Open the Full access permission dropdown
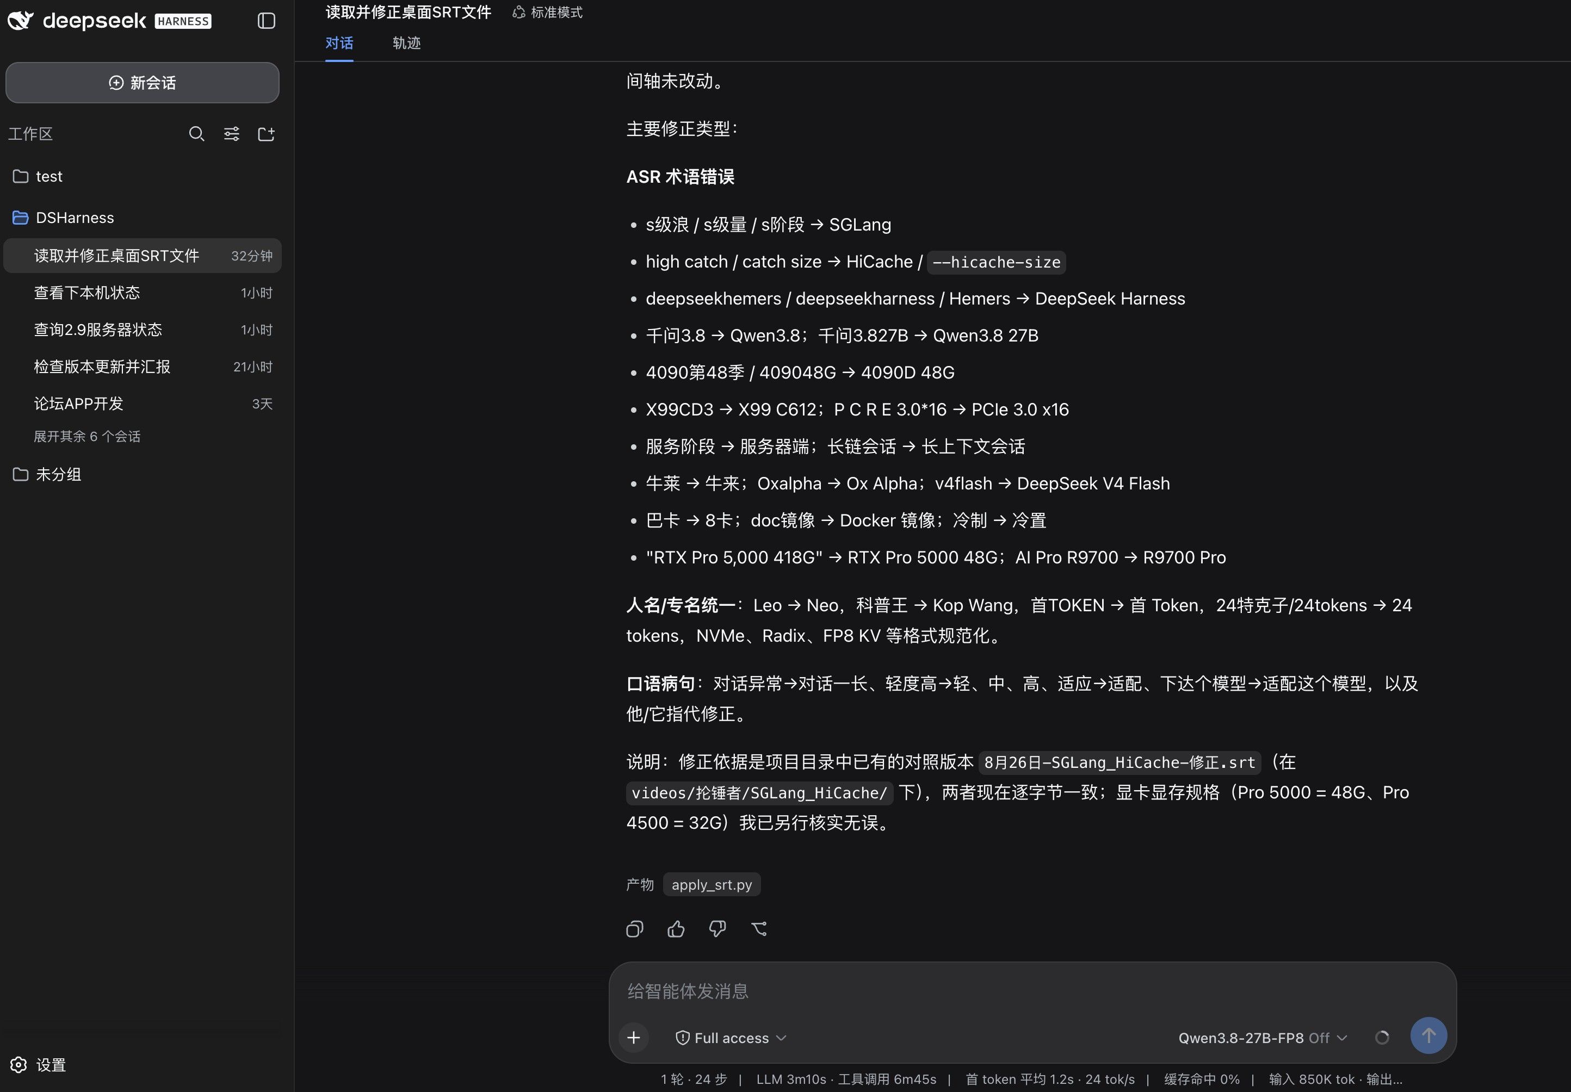 pyautogui.click(x=731, y=1038)
